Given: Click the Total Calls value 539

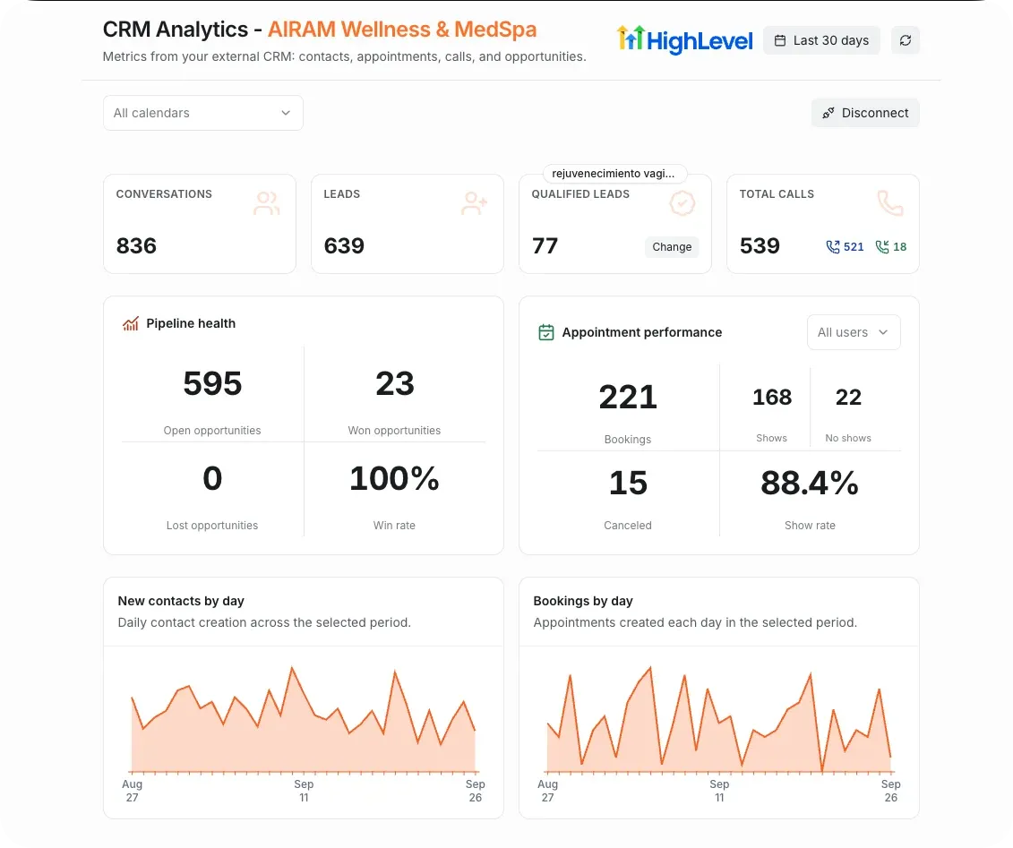Looking at the screenshot, I should pos(760,245).
